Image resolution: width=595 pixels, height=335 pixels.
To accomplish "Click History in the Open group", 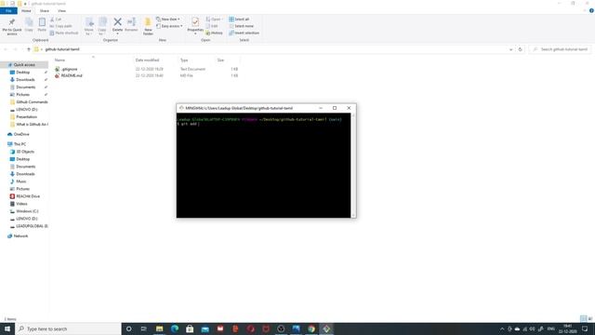I will pyautogui.click(x=215, y=33).
